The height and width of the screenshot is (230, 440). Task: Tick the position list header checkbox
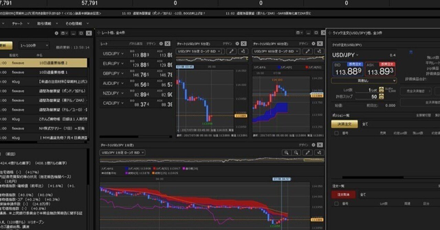pyautogui.click(x=336, y=133)
